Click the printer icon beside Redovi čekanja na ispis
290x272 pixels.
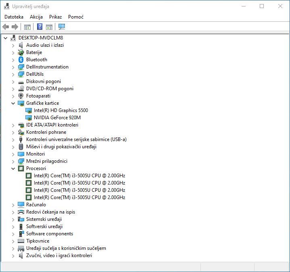pos(21,212)
